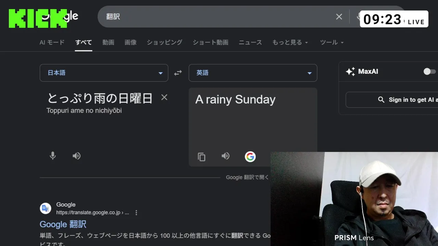
Task: Open the Google 翻訳 result link
Action: tap(63, 224)
